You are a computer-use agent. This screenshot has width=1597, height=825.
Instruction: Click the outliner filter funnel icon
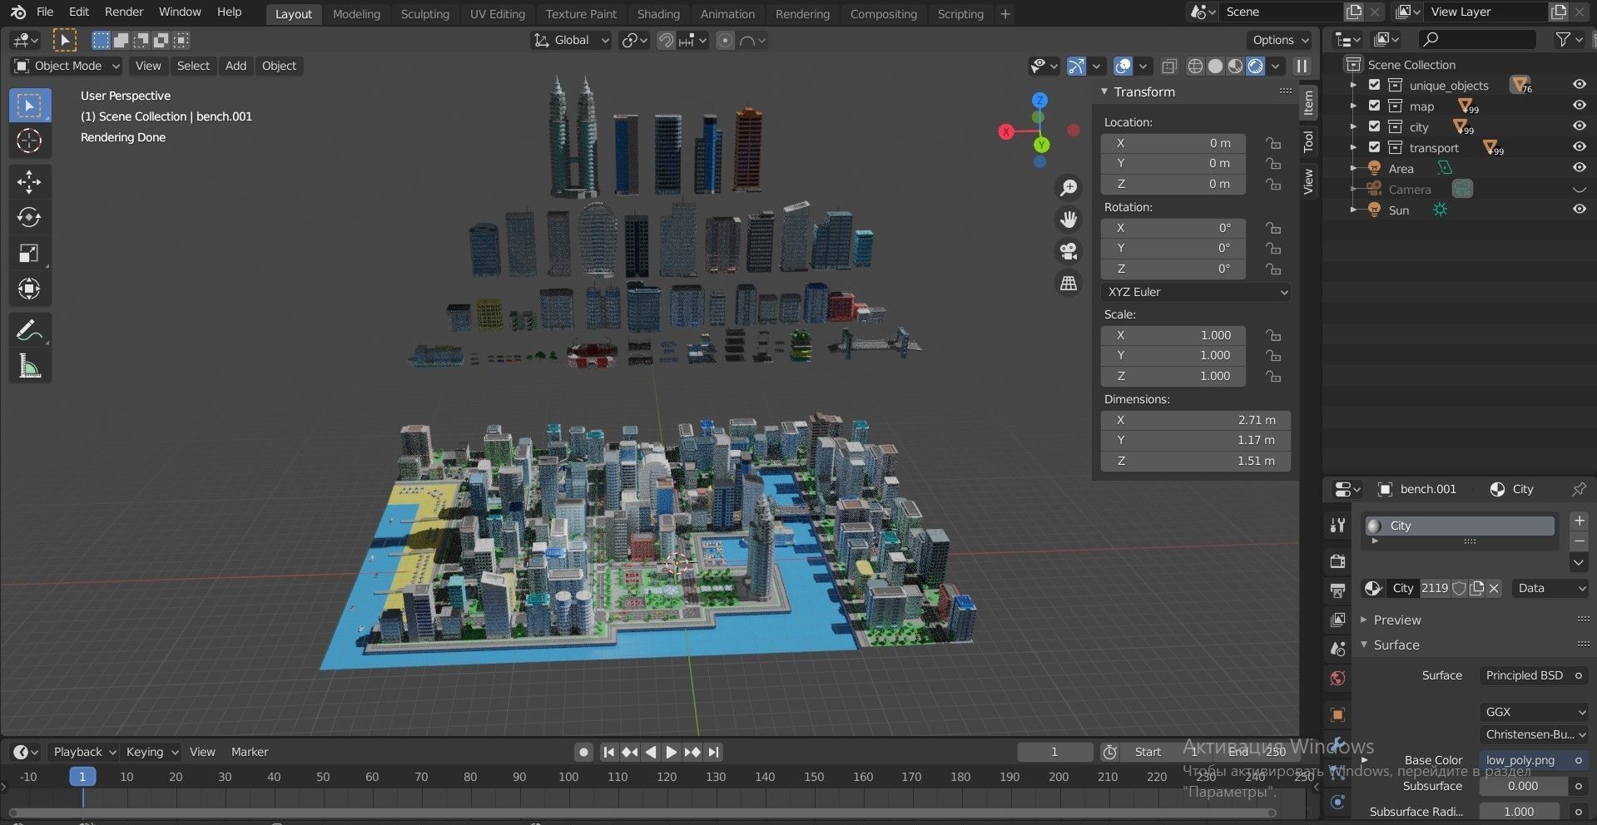click(1563, 39)
